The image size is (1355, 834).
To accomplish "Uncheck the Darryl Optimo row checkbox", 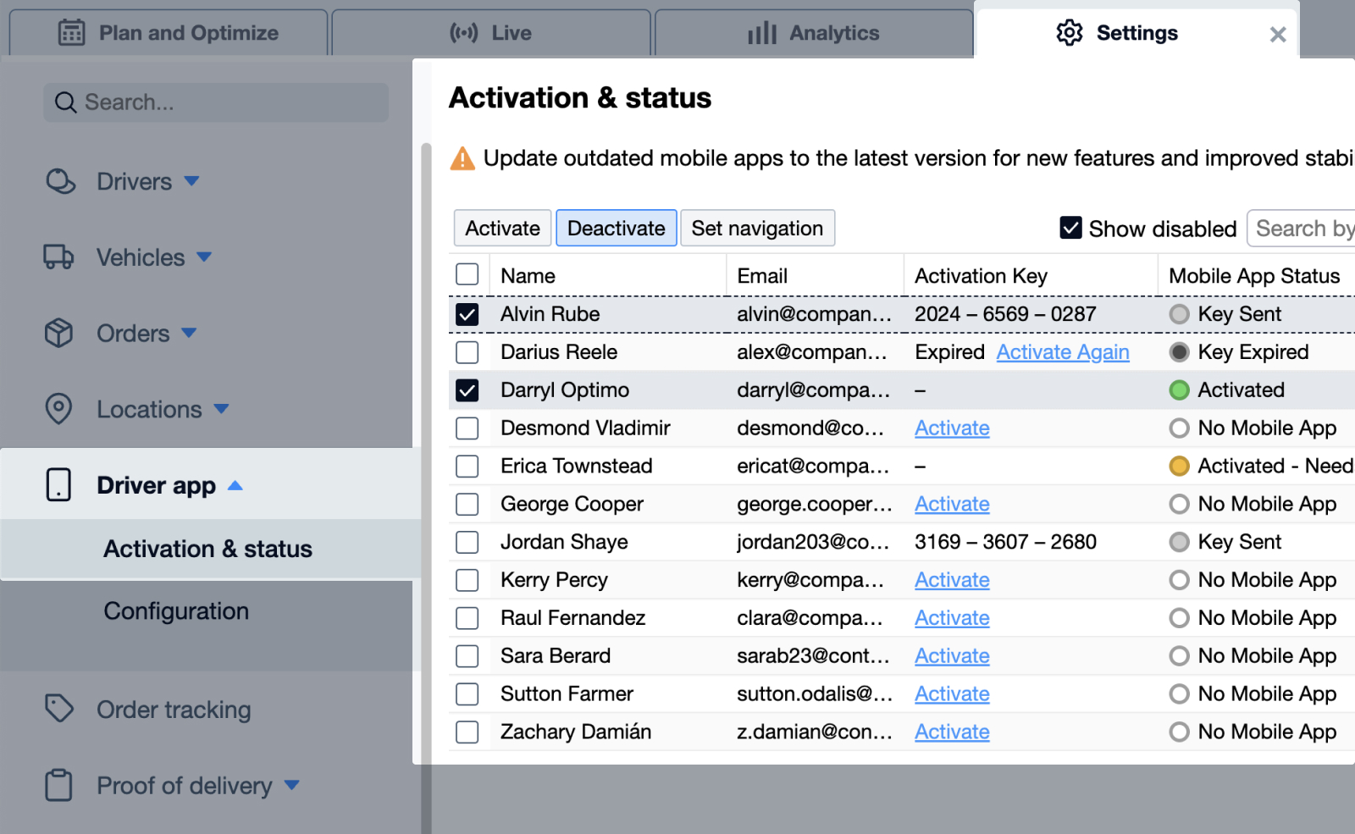I will [467, 390].
